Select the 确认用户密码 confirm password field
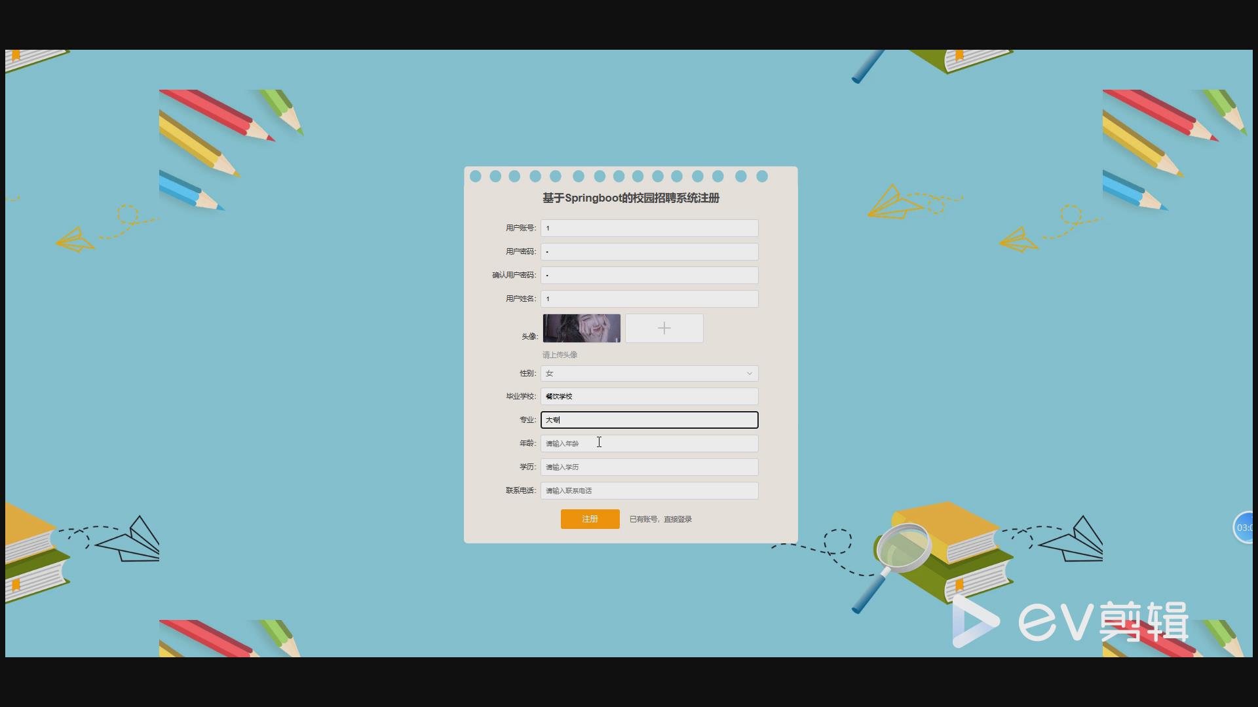The width and height of the screenshot is (1258, 707). [x=649, y=275]
